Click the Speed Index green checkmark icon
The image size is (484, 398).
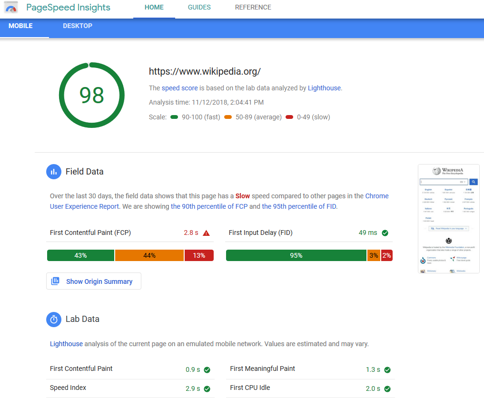coord(207,389)
